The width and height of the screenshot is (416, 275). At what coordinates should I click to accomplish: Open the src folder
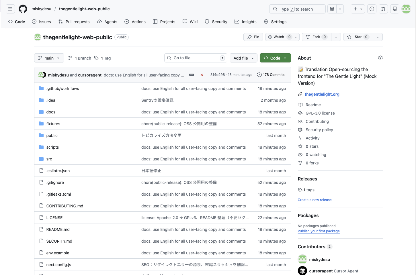click(49, 159)
